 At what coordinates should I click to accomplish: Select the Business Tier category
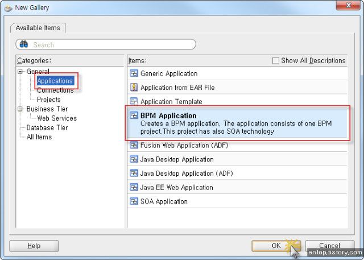(x=47, y=109)
